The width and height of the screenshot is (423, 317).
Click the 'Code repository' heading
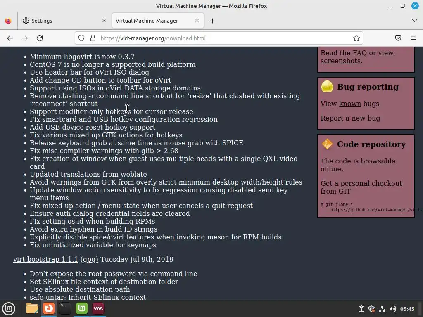[371, 144]
